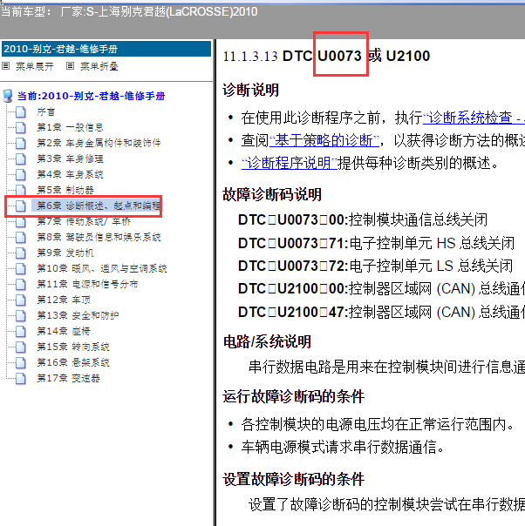Click the 菜单折叠 collapse menu icon
The height and width of the screenshot is (526, 525).
pos(70,66)
